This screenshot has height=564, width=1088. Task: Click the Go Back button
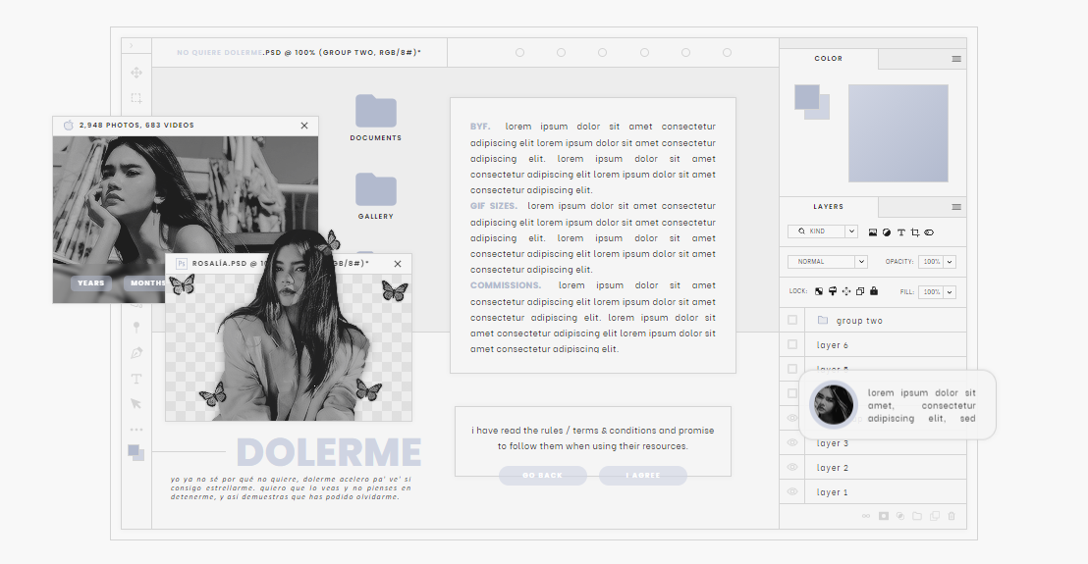click(543, 476)
